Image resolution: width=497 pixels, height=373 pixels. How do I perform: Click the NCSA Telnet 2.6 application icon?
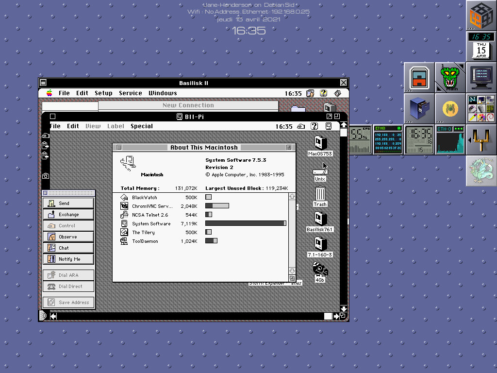click(124, 215)
